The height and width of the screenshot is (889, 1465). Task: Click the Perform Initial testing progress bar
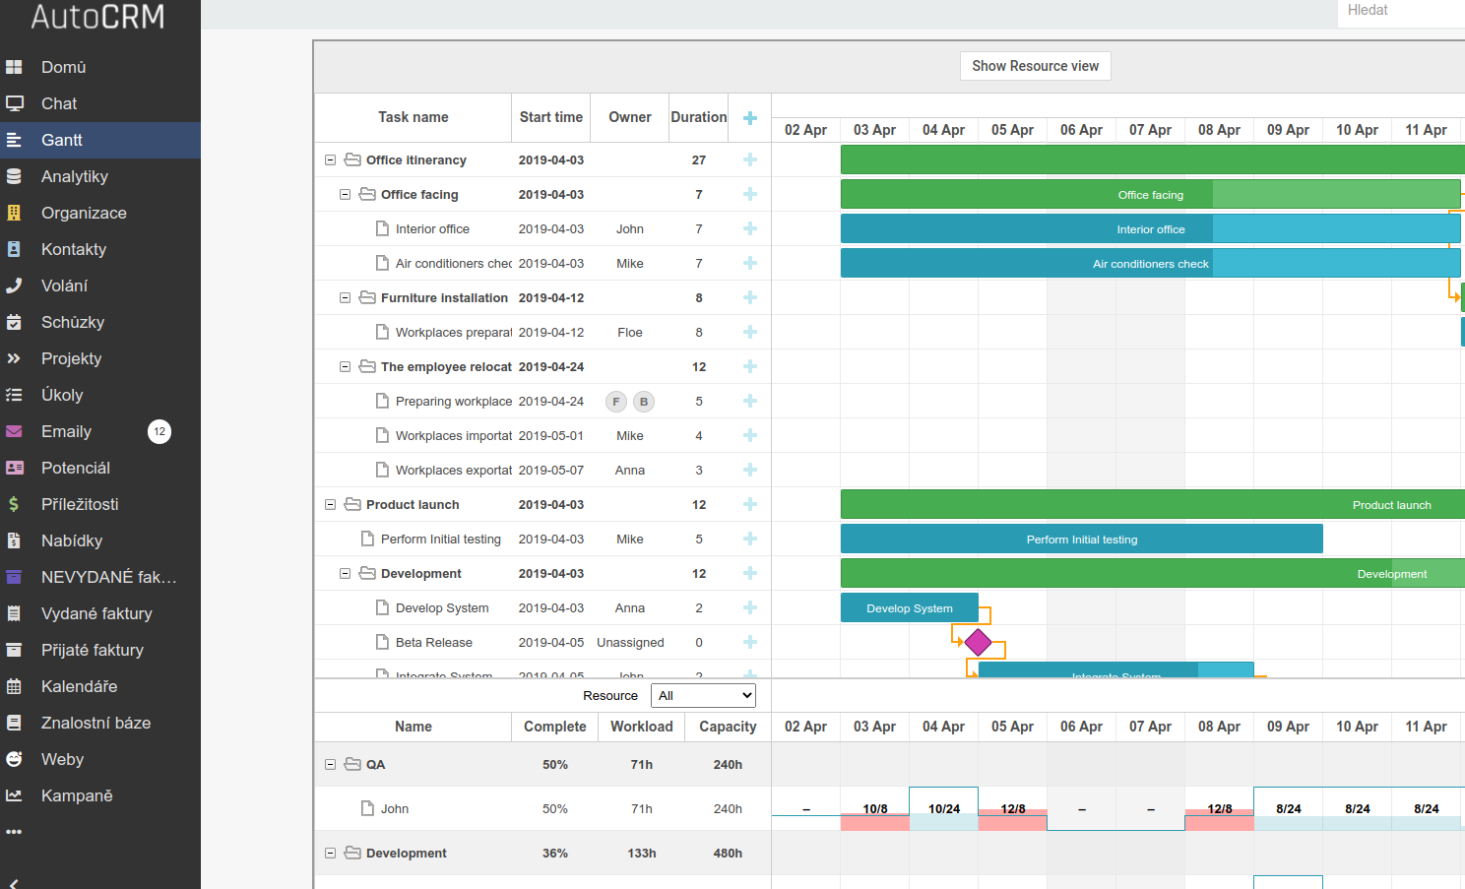pyautogui.click(x=1081, y=539)
